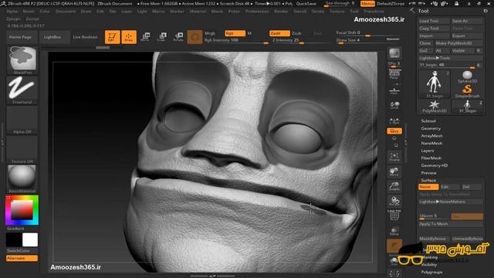This screenshot has height=278, width=494.
Task: Open the Brush menu
Action: pos(29,11)
